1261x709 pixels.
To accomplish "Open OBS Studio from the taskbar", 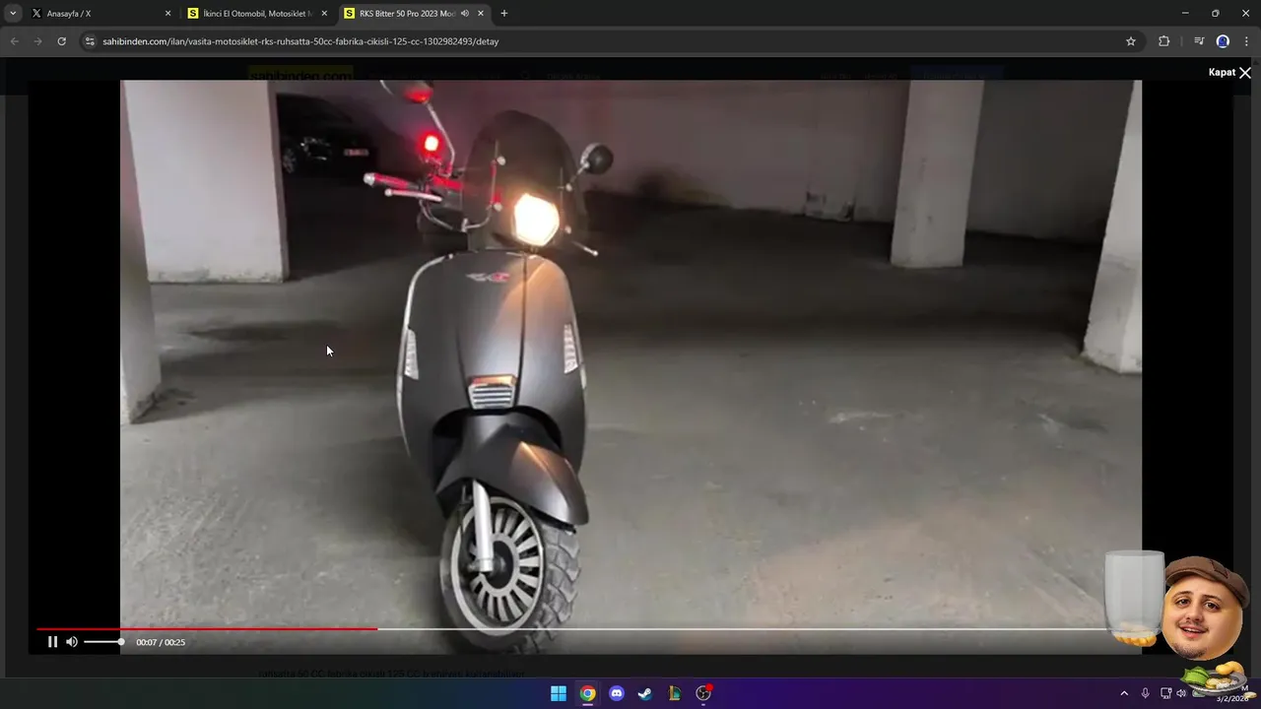I will click(703, 693).
